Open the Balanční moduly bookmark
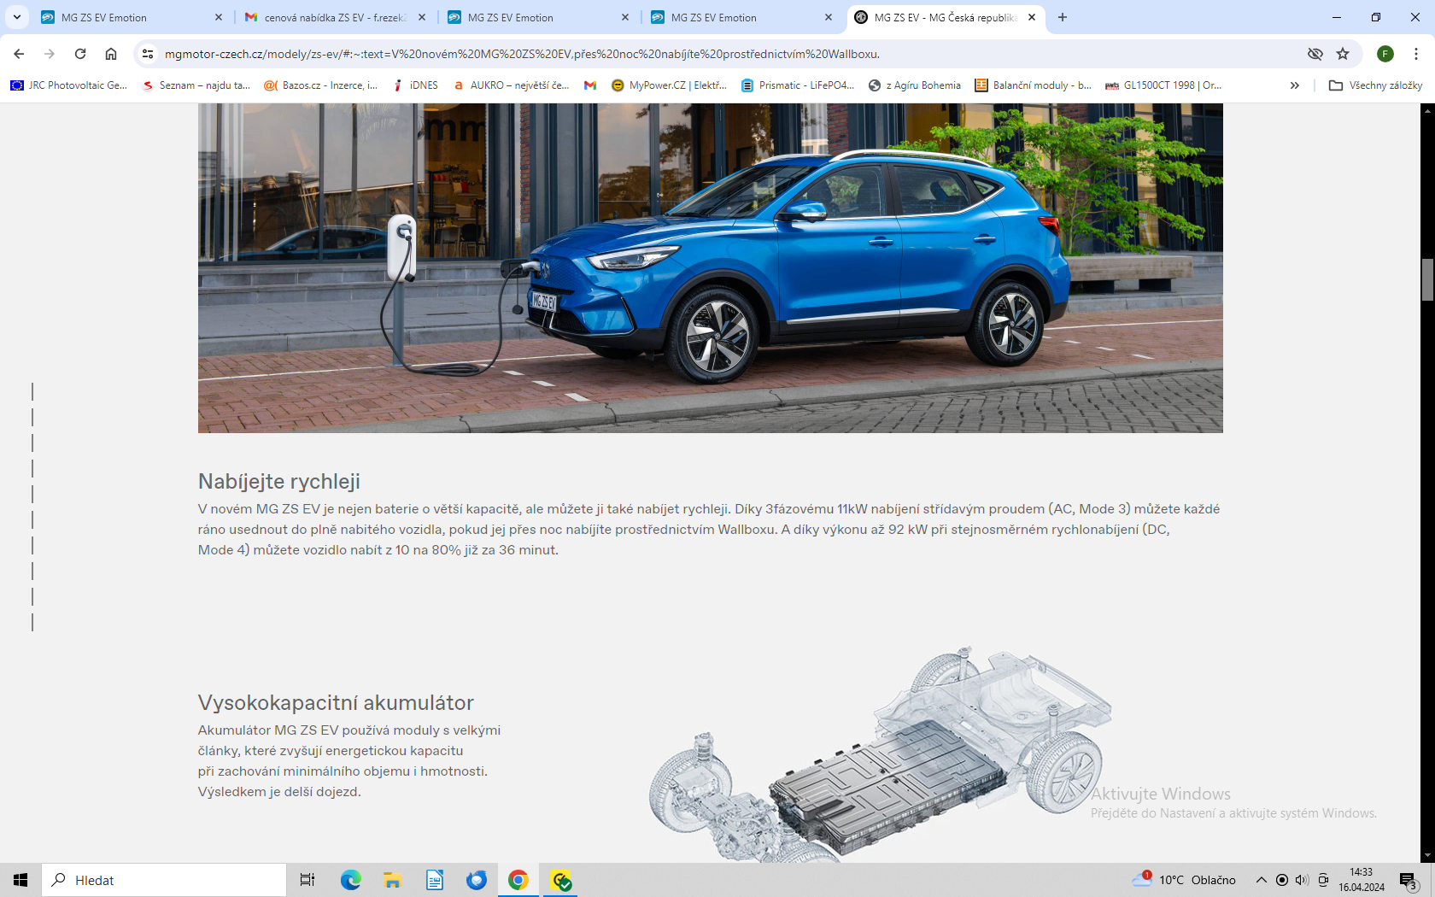1435x897 pixels. [1034, 85]
